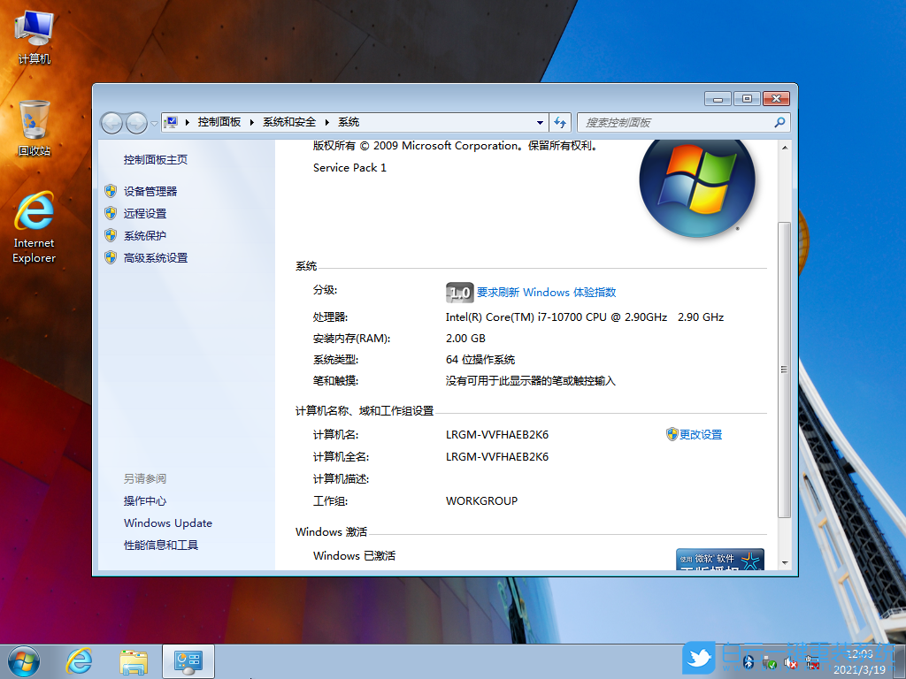The height and width of the screenshot is (679, 906).
Task: Click the Start button on the taskbar
Action: tap(22, 660)
